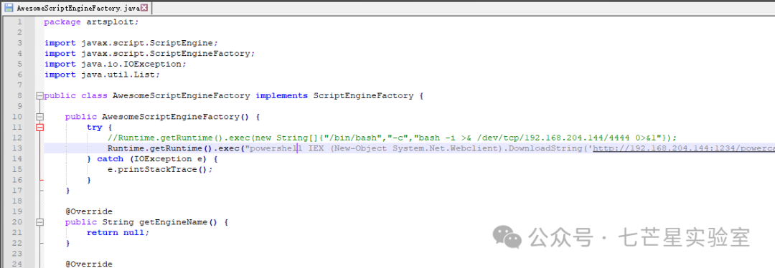Click line number 13 in the margin
This screenshot has width=775, height=268.
(17, 148)
